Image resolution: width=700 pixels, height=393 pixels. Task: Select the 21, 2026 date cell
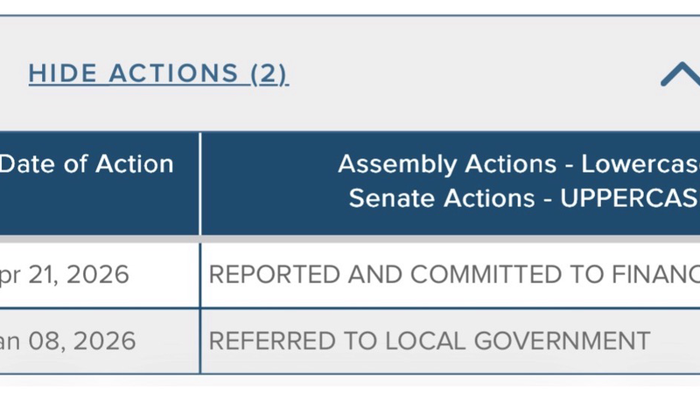click(x=66, y=274)
